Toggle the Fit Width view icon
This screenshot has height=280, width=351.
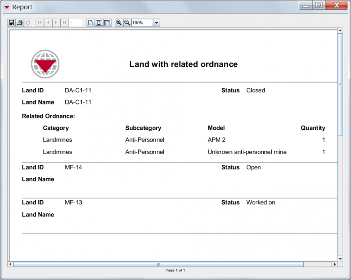(107, 22)
